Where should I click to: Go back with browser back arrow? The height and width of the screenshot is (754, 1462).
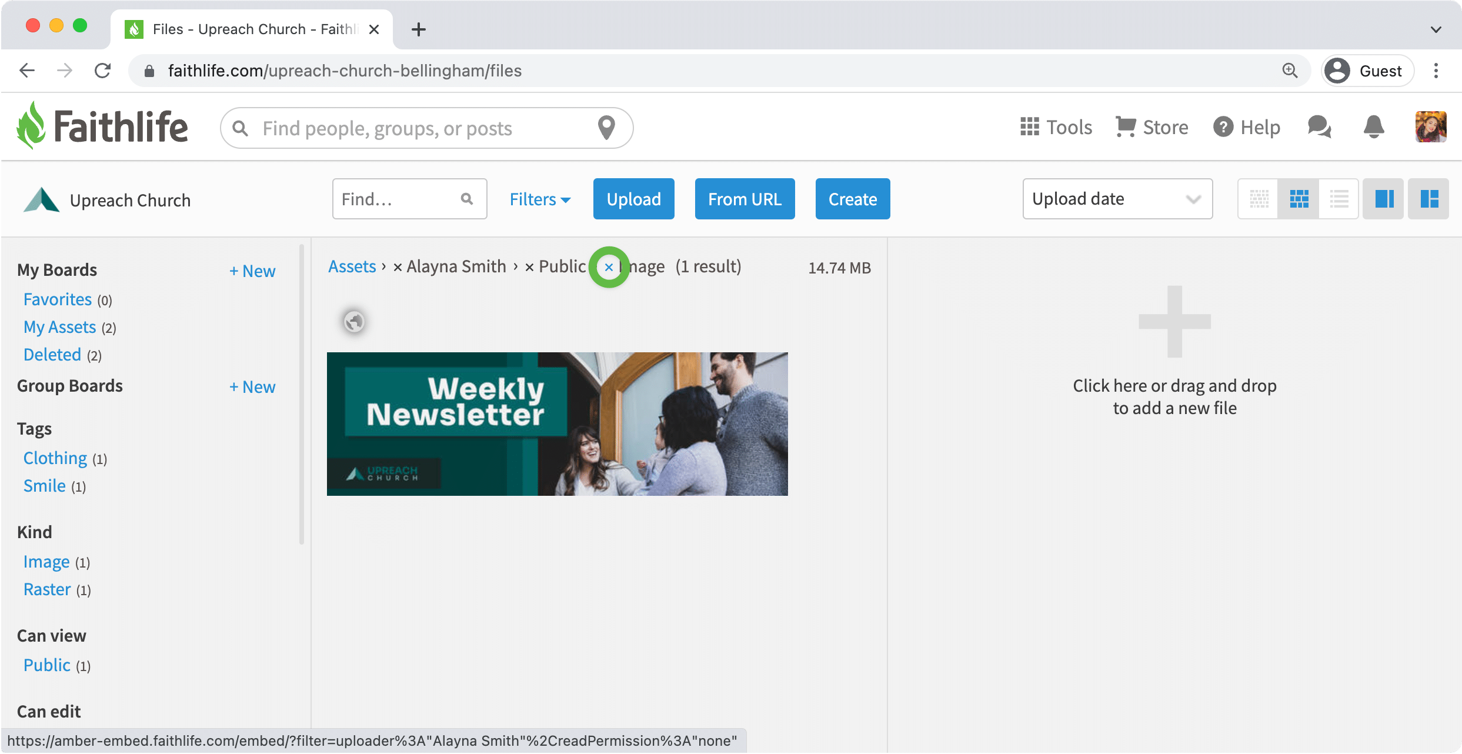coord(27,71)
